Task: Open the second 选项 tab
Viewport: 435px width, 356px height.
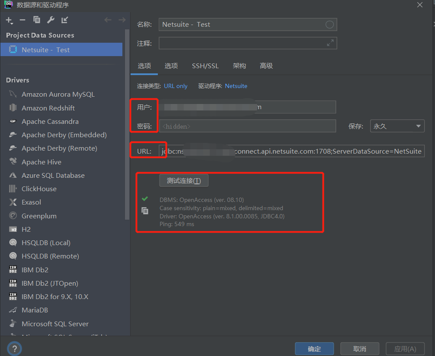Action: coord(171,66)
